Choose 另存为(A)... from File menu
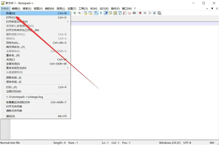The image size is (219, 145). 35,43
